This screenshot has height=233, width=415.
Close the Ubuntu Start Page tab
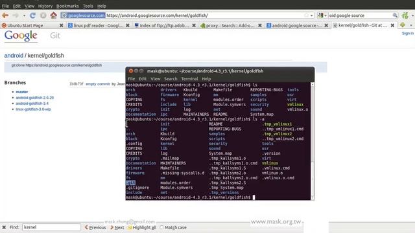click(x=61, y=25)
